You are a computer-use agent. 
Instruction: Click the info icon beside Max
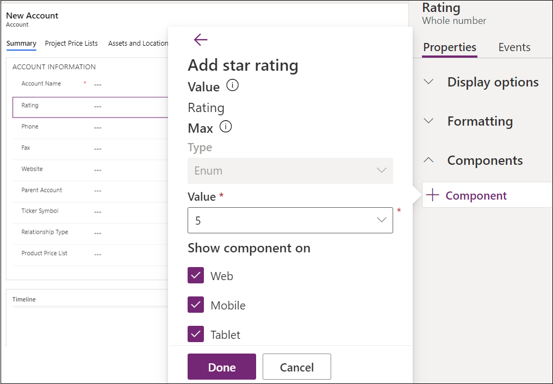tap(226, 127)
